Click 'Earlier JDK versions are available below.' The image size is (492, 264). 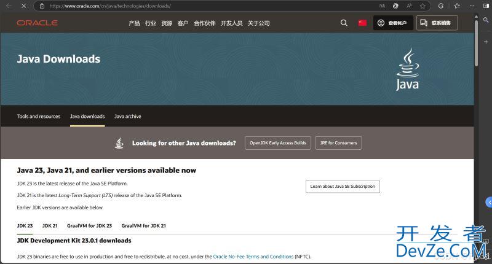[60, 208]
